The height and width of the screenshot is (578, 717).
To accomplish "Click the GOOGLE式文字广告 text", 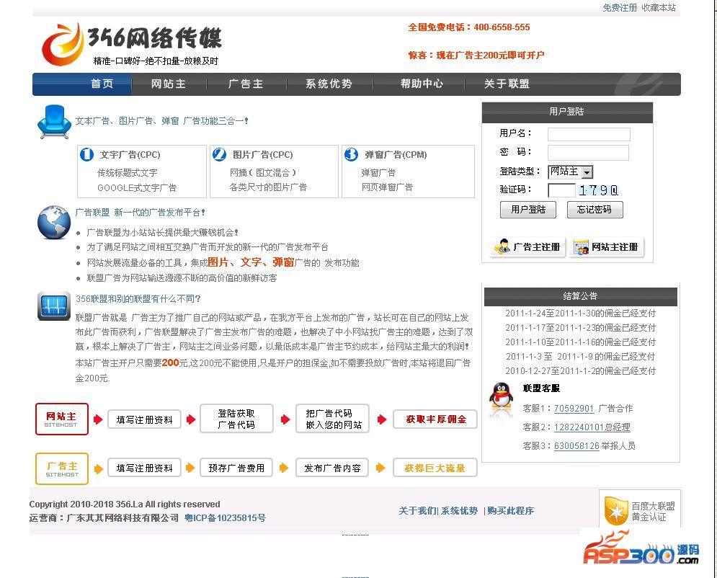I will coord(137,188).
